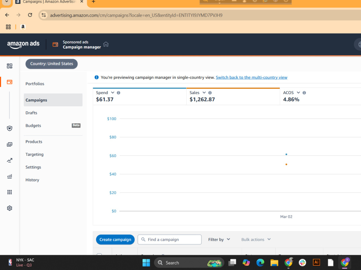Image resolution: width=361 pixels, height=270 pixels.
Task: Open Slack from taskbar
Action: 302,262
